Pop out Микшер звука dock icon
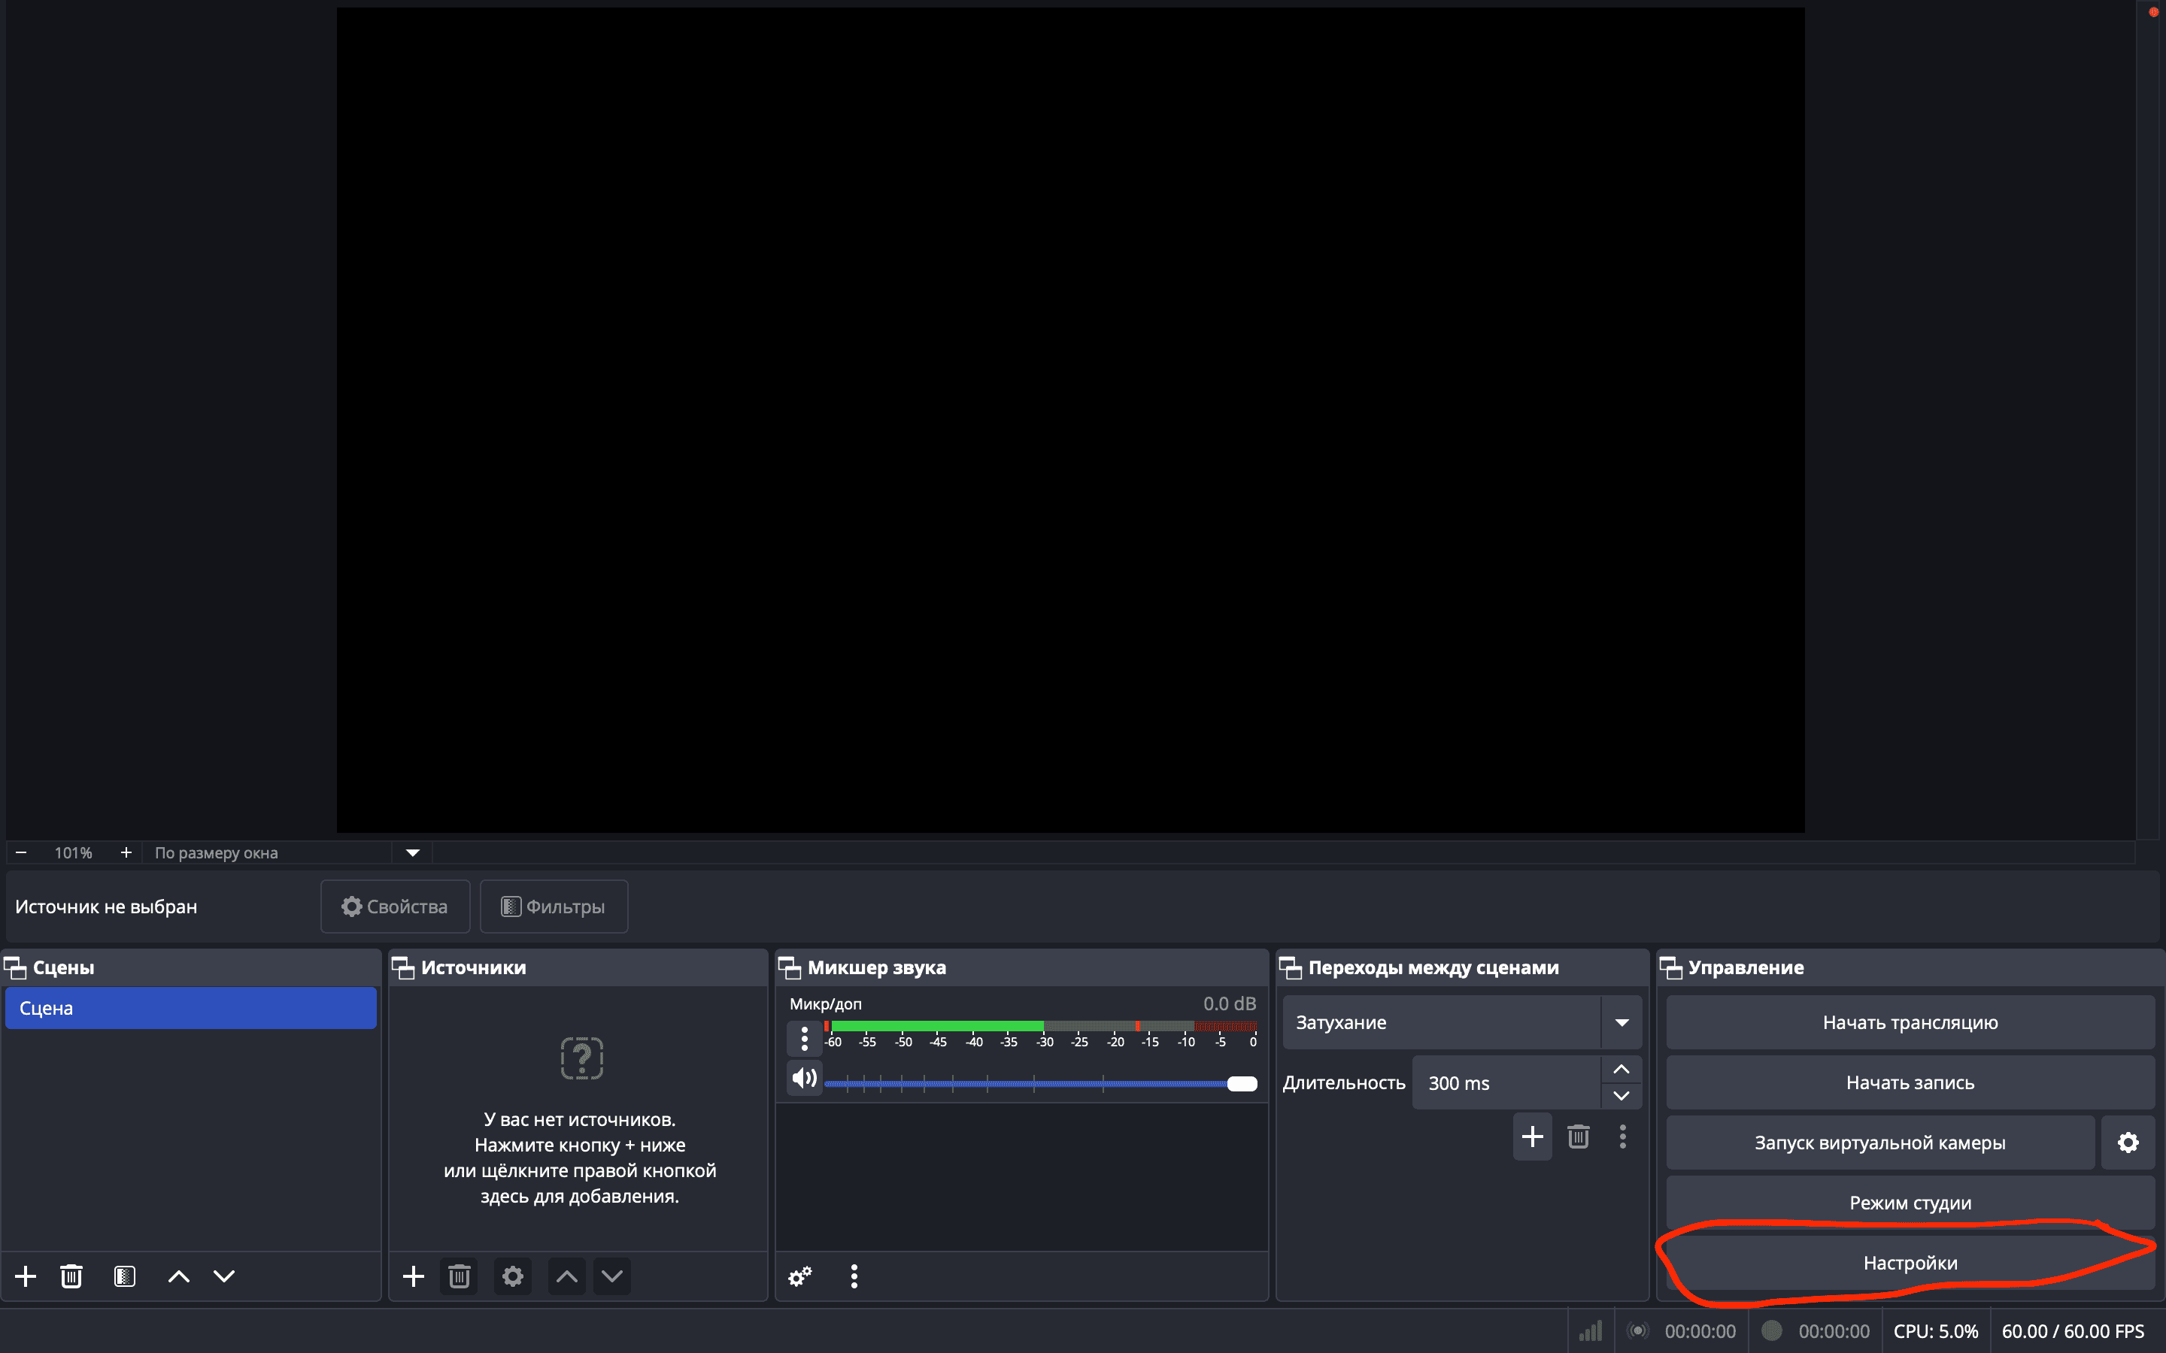The width and height of the screenshot is (2166, 1353). [x=790, y=967]
